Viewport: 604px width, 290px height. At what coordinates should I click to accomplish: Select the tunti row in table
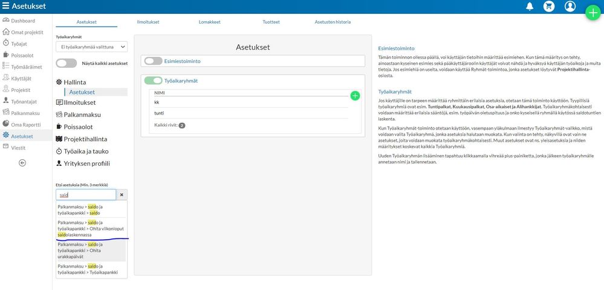click(x=251, y=113)
